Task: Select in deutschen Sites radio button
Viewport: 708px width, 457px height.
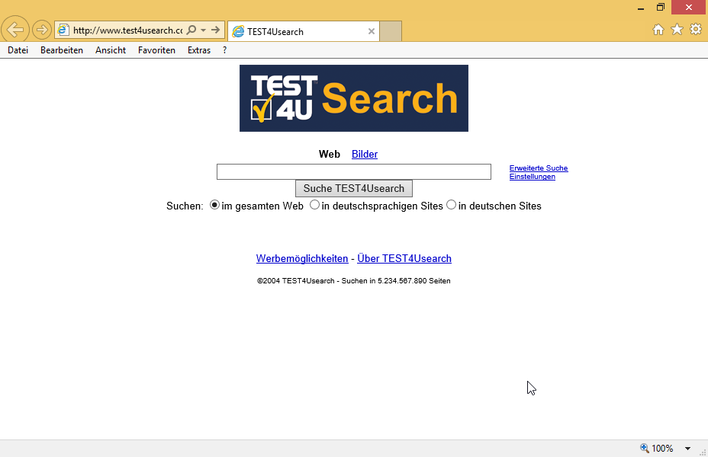Action: pos(451,205)
